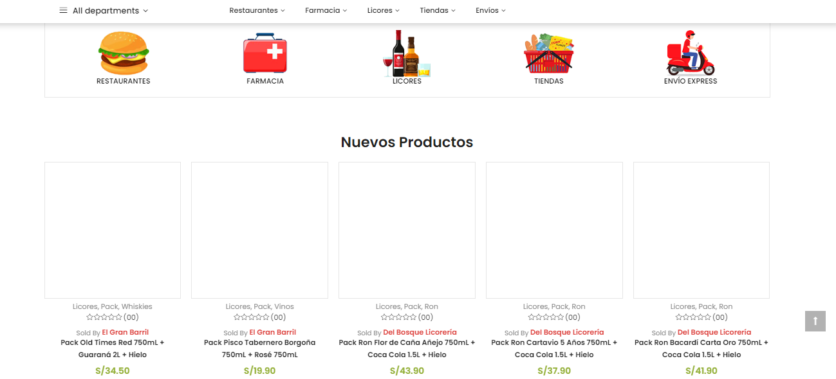
Task: Click Ron category under Ron Cartavio pack
Action: point(579,306)
